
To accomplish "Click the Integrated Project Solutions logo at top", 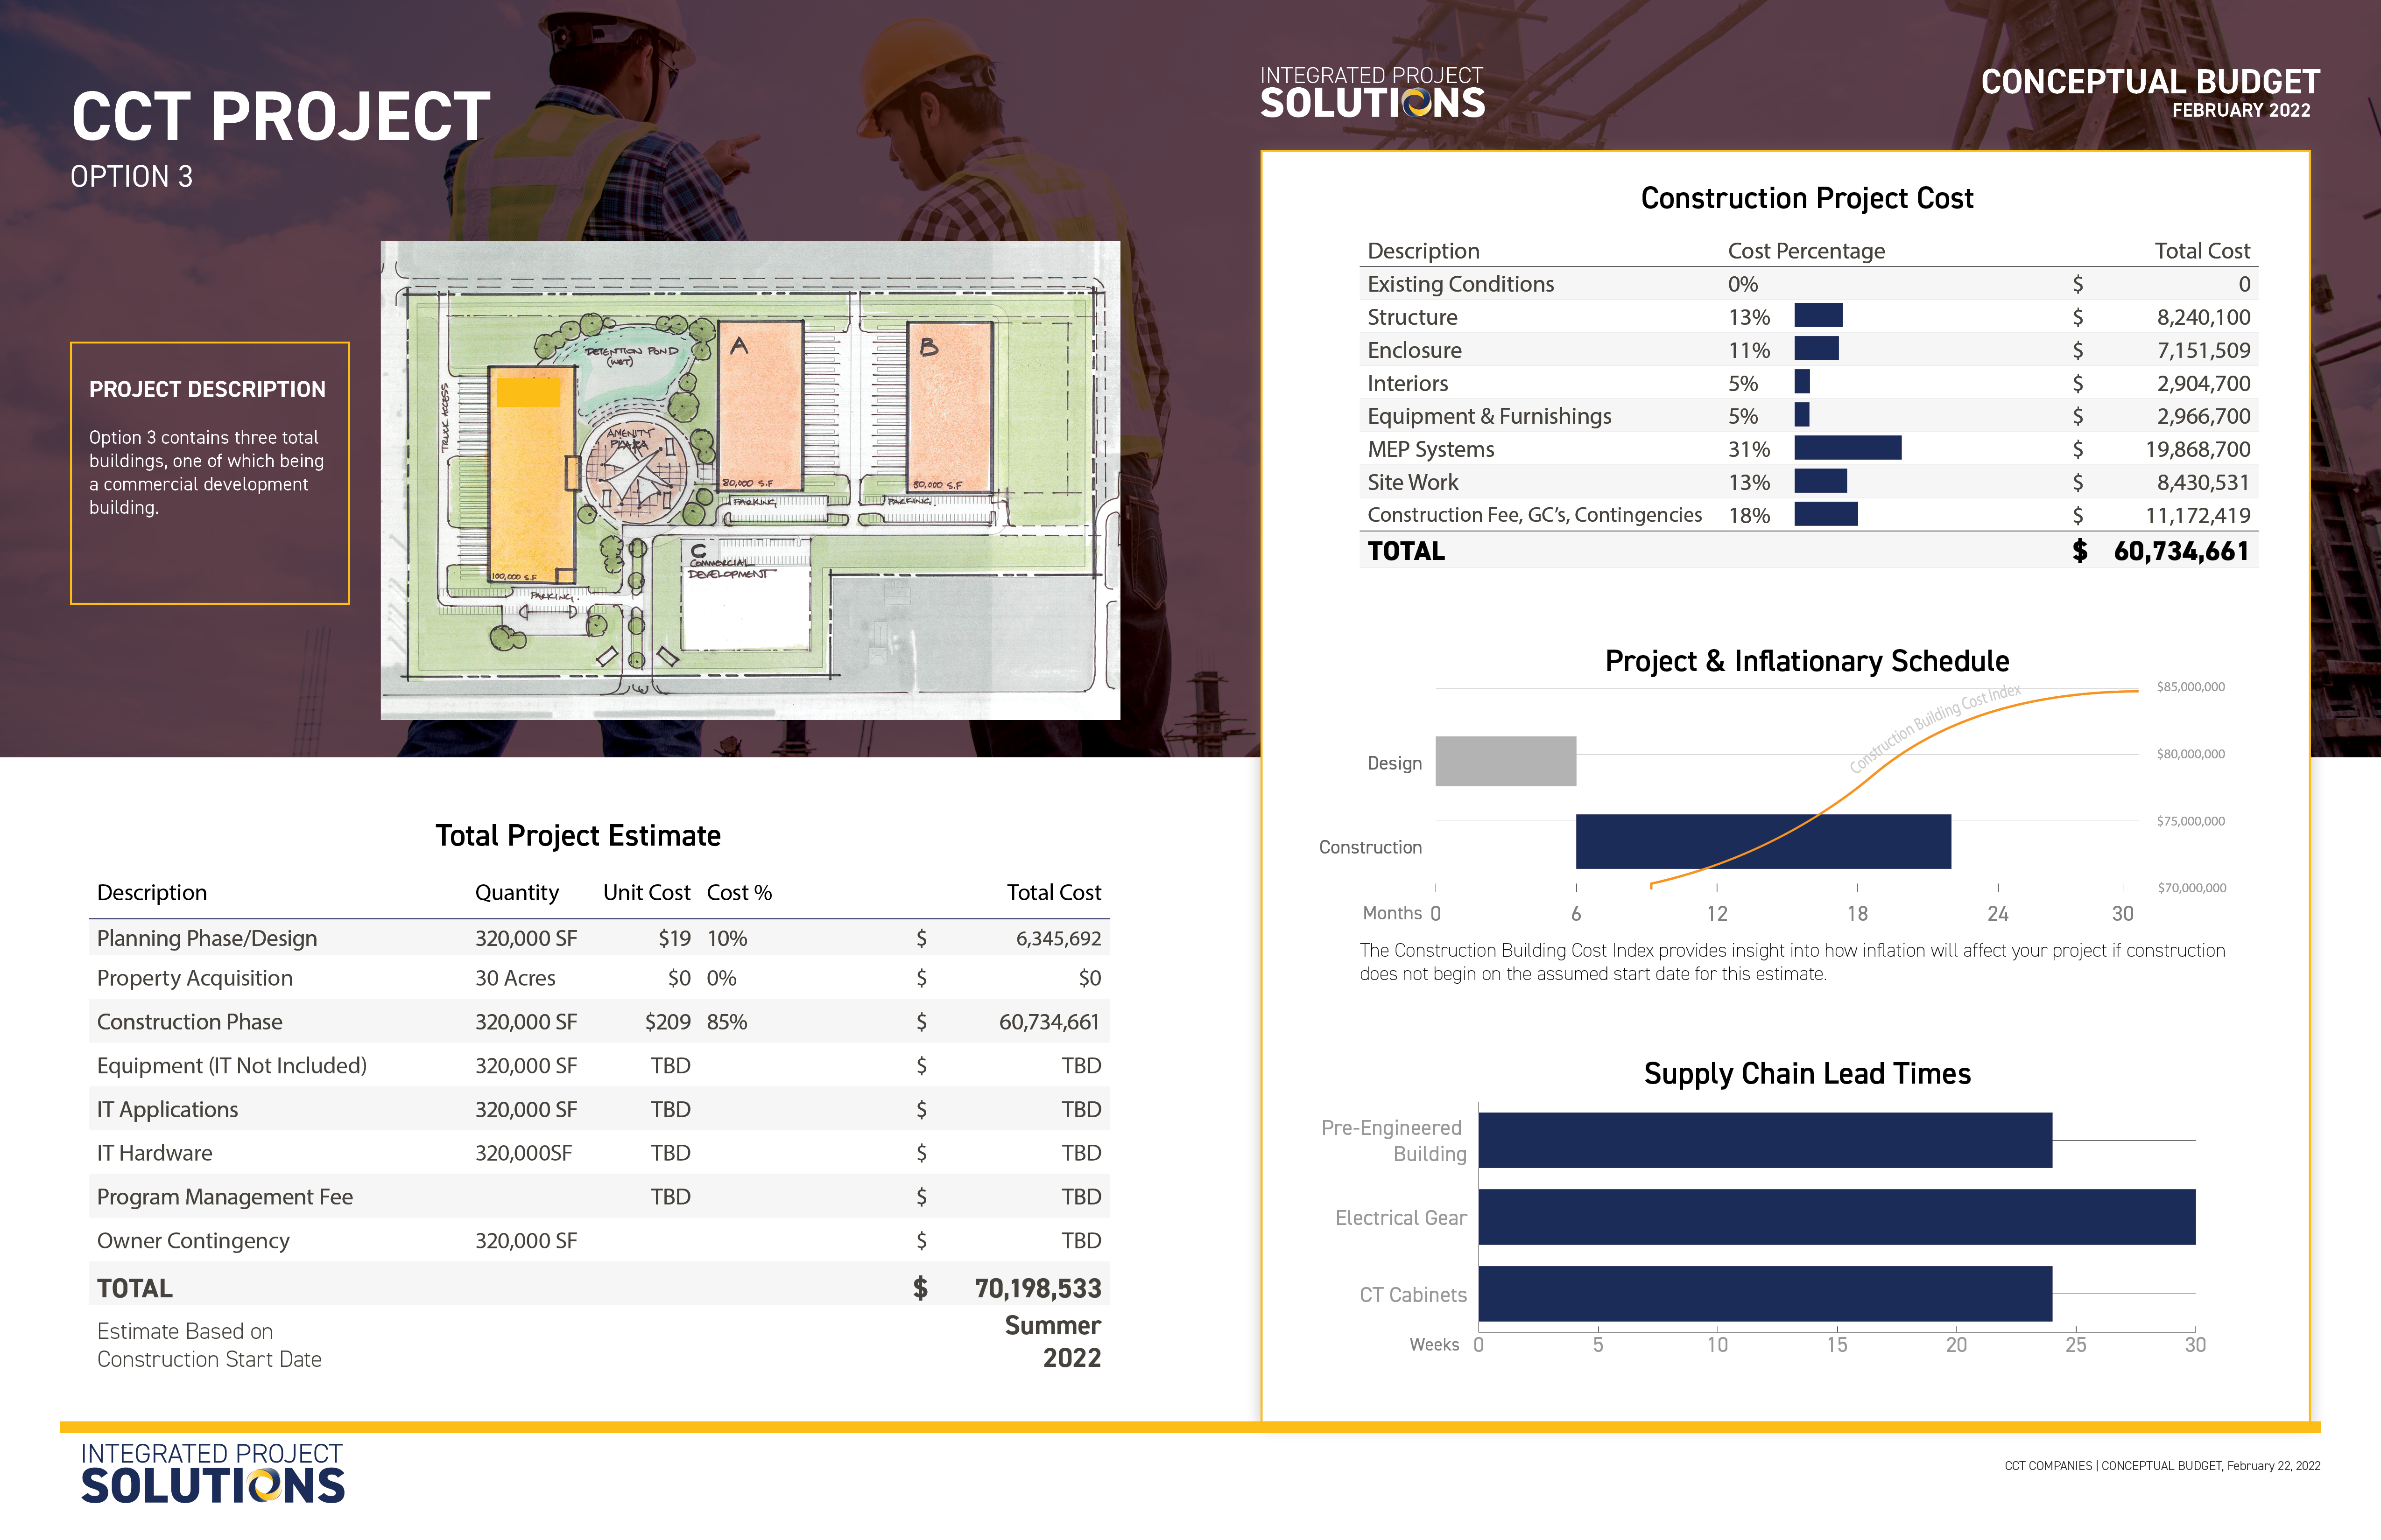I will (1372, 93).
